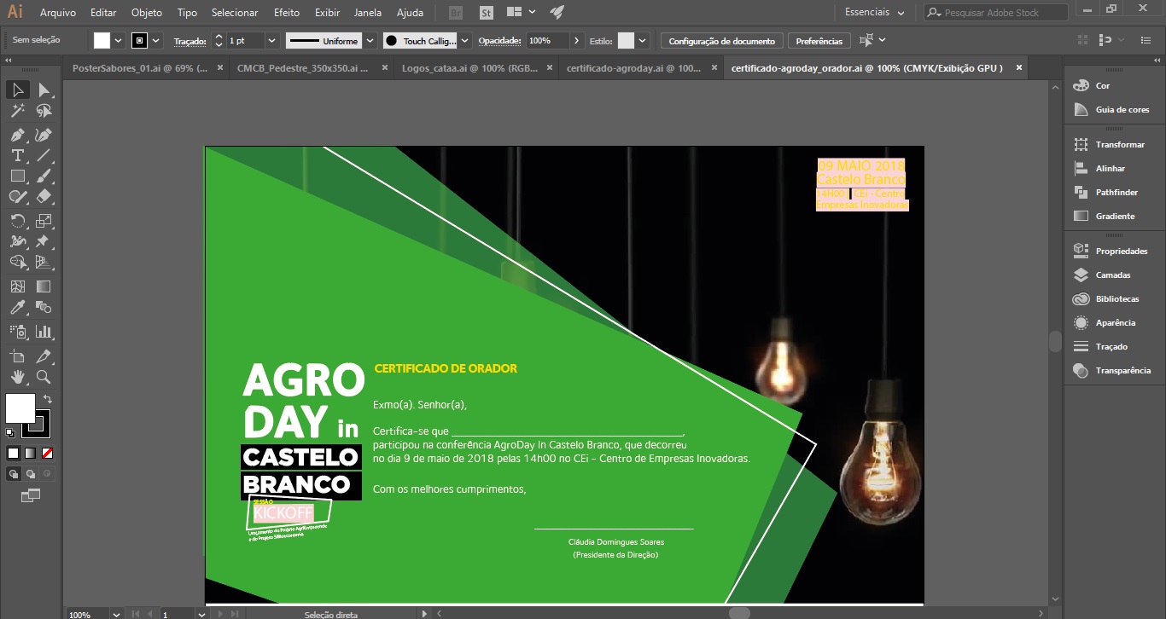Select the Paintbrush tool
The width and height of the screenshot is (1166, 619).
(44, 176)
